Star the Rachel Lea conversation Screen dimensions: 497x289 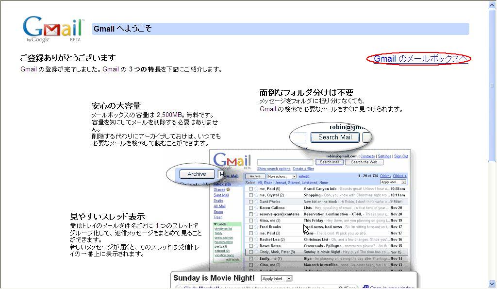[x=256, y=239]
